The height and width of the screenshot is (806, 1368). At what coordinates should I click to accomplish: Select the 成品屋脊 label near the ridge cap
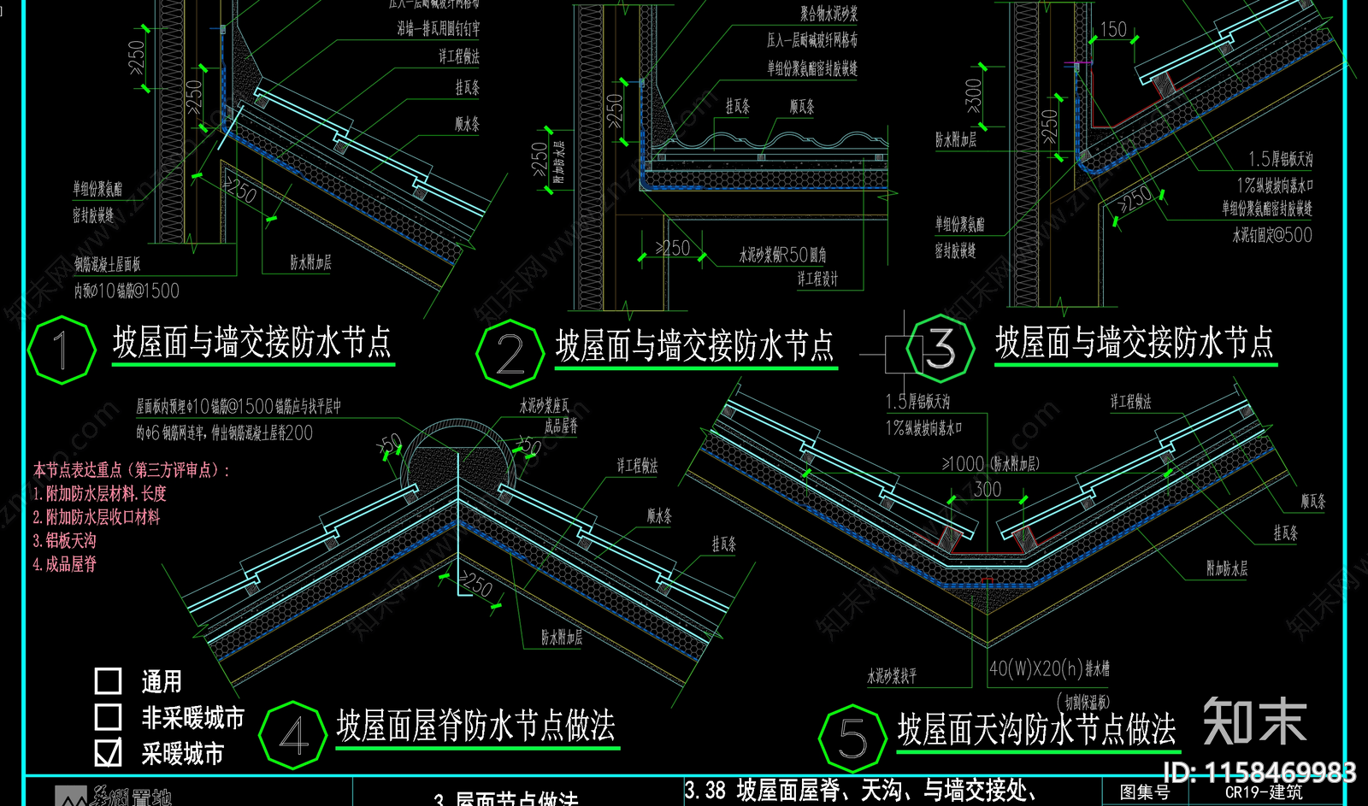click(561, 426)
